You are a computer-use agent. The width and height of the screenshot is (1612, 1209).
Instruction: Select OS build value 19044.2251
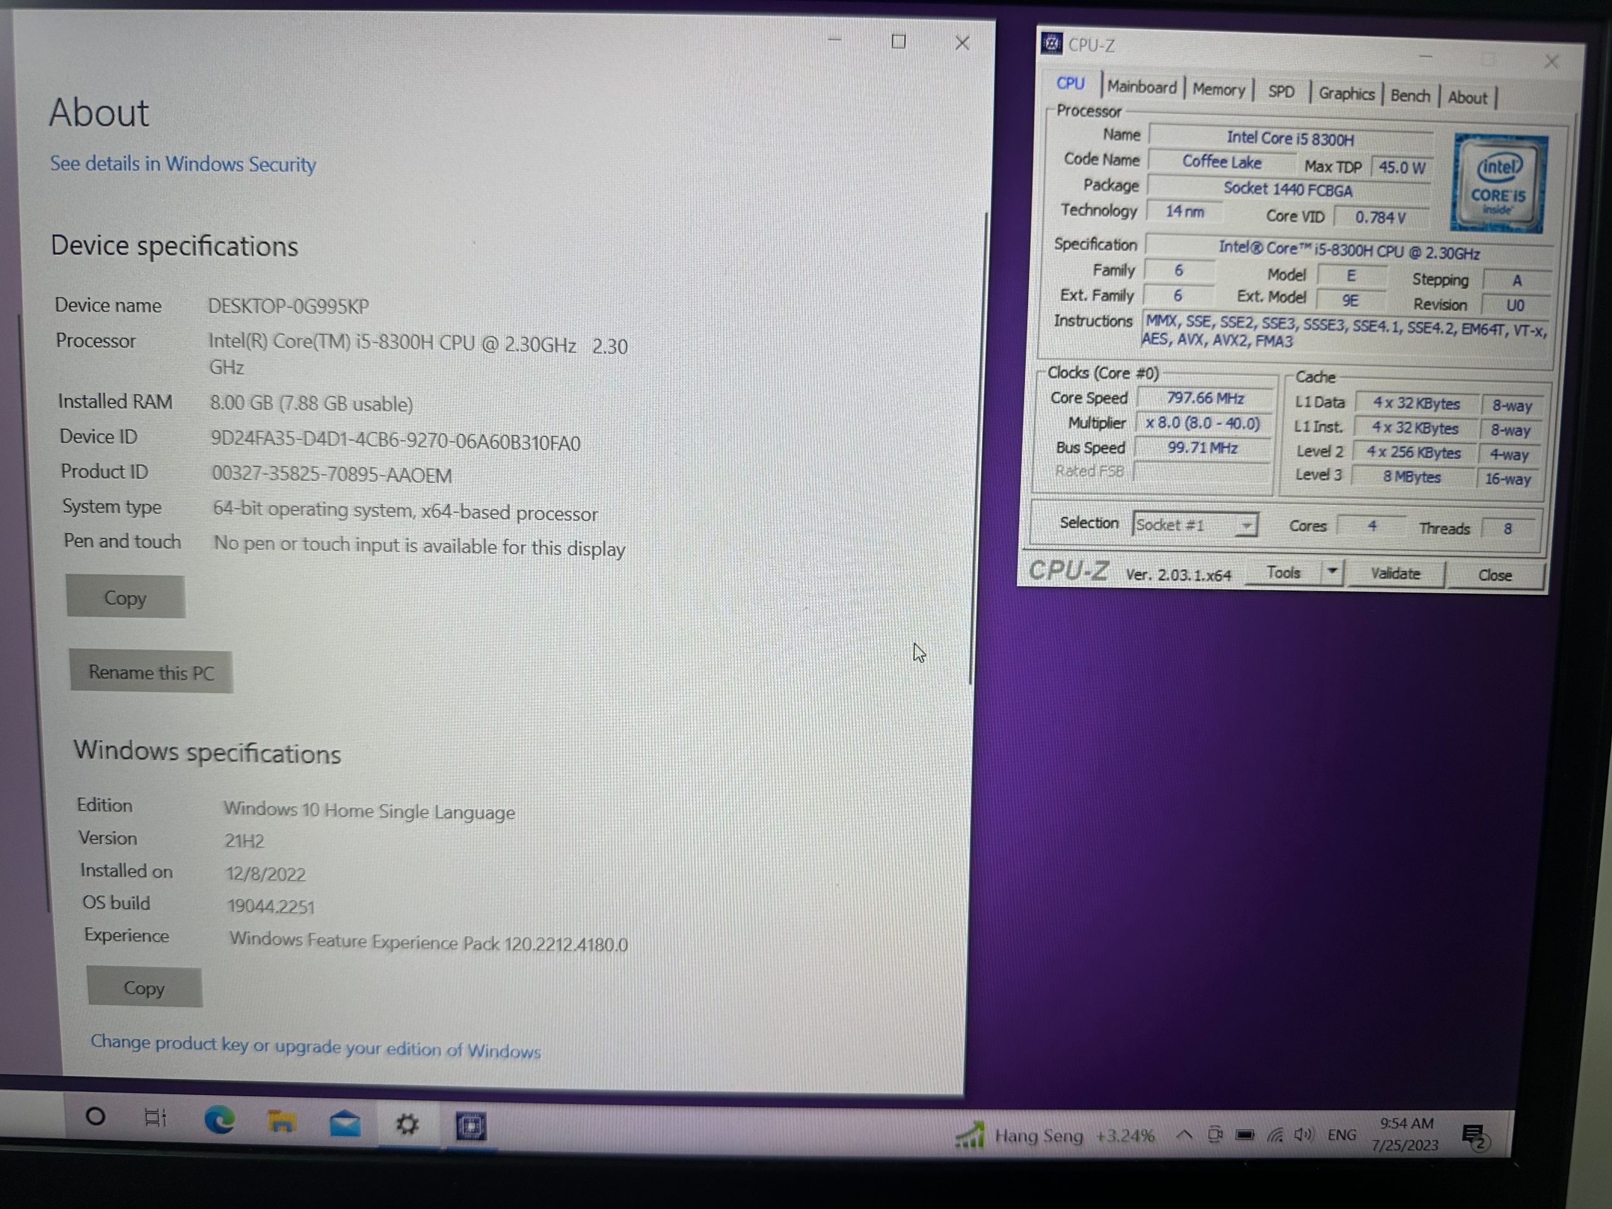pyautogui.click(x=271, y=906)
